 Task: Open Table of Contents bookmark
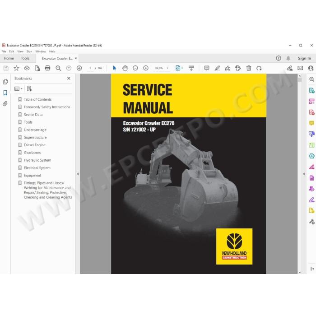[37, 99]
